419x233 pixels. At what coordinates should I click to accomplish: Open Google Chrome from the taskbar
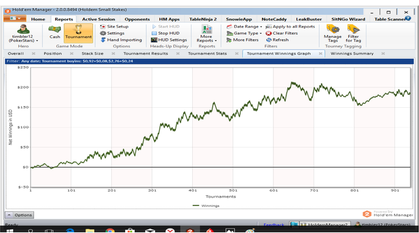(110, 231)
